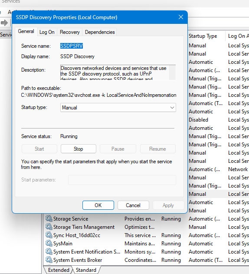Click Running status in SysMain row
The width and height of the screenshot is (249, 274).
pyautogui.click(x=171, y=244)
